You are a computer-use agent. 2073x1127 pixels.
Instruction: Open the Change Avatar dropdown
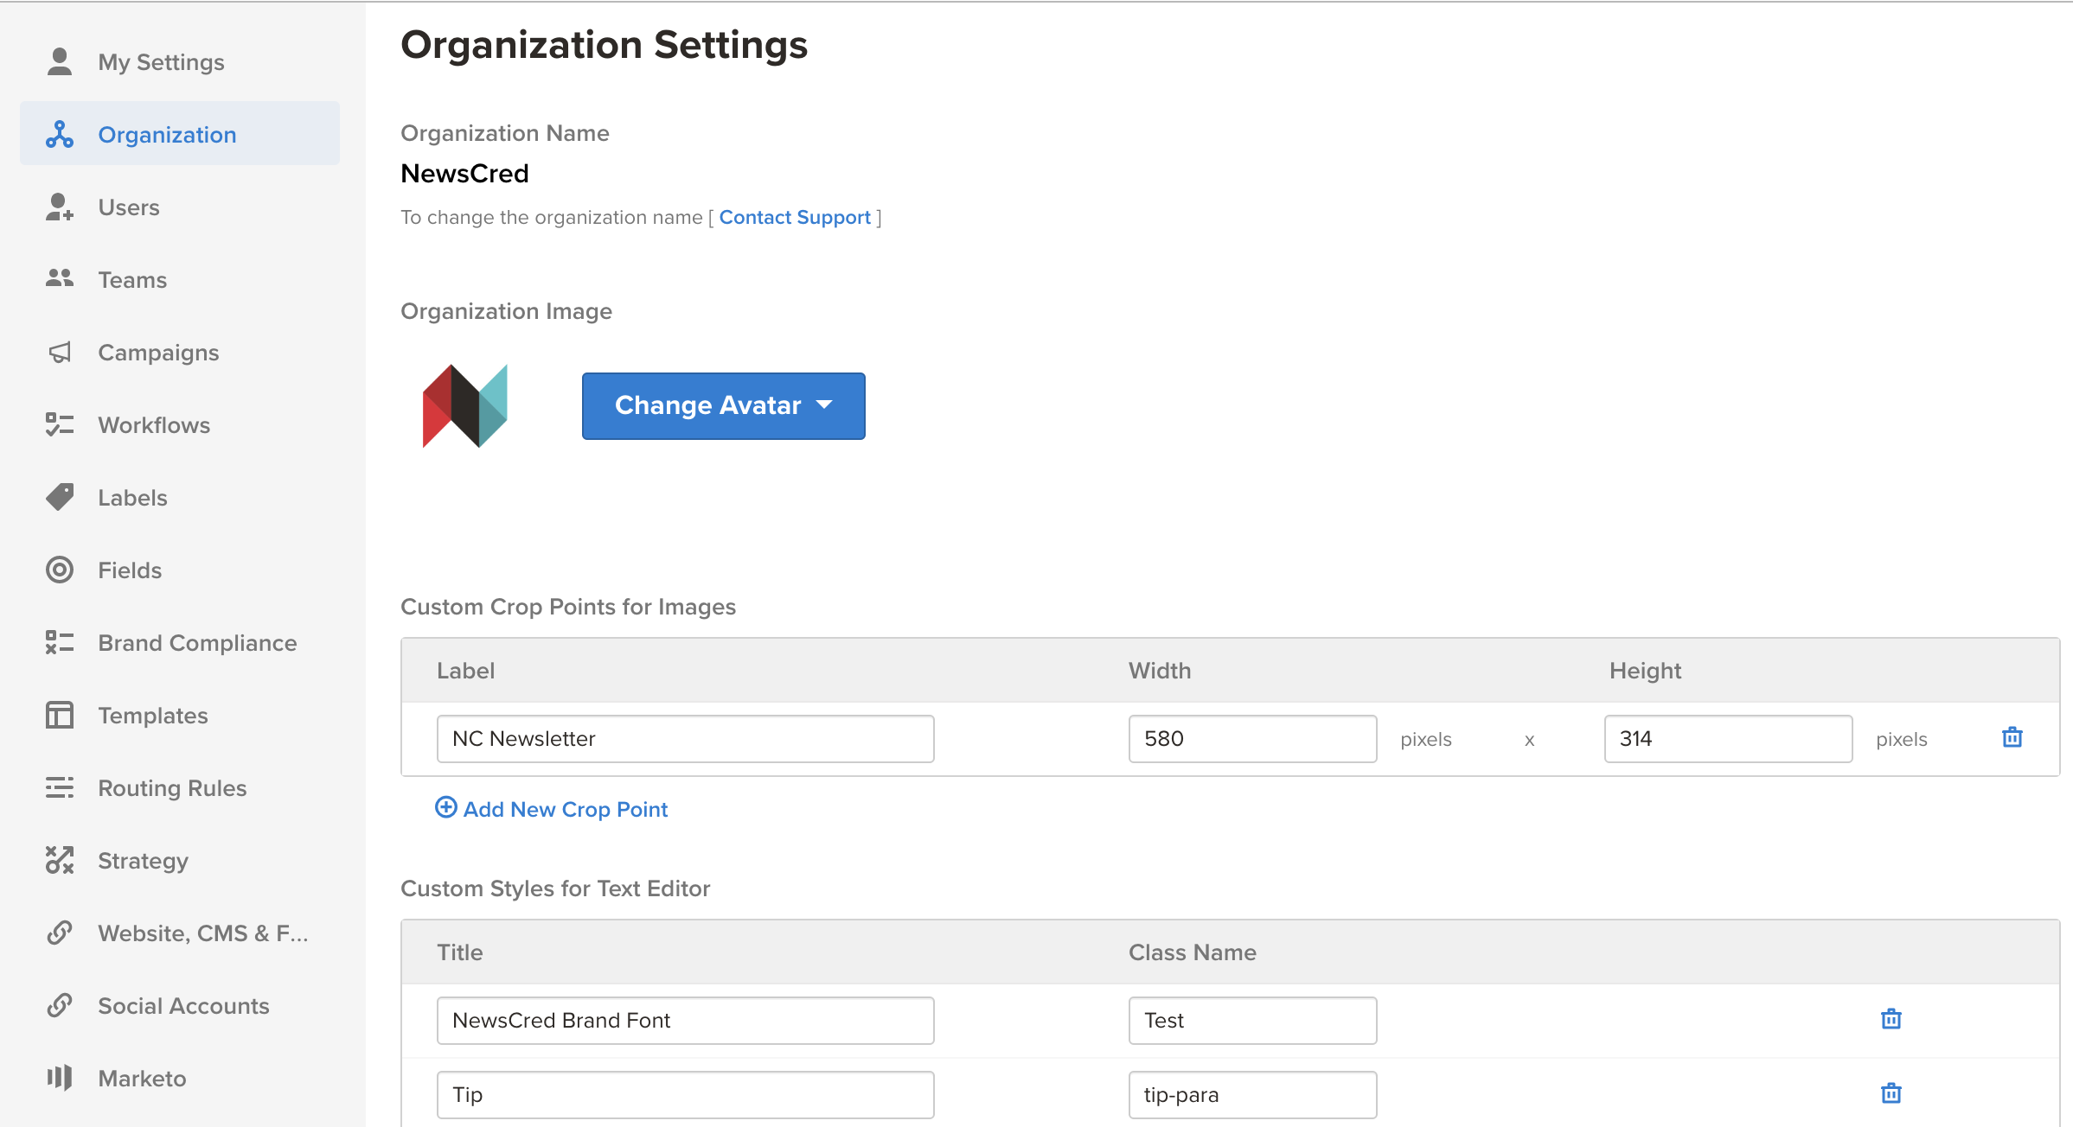click(724, 406)
